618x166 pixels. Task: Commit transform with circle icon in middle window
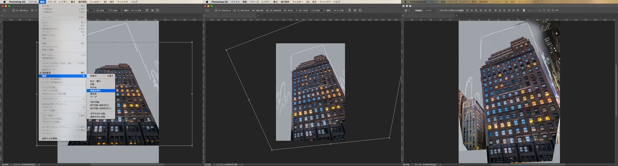click(x=360, y=10)
